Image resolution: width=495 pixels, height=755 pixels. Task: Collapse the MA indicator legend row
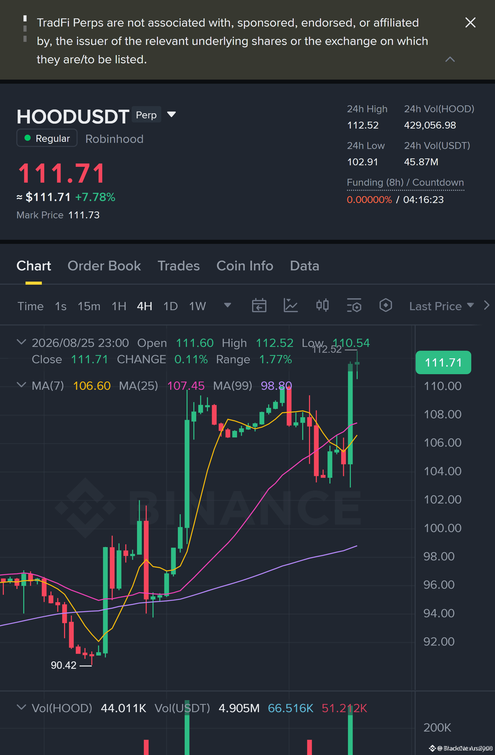(x=21, y=385)
